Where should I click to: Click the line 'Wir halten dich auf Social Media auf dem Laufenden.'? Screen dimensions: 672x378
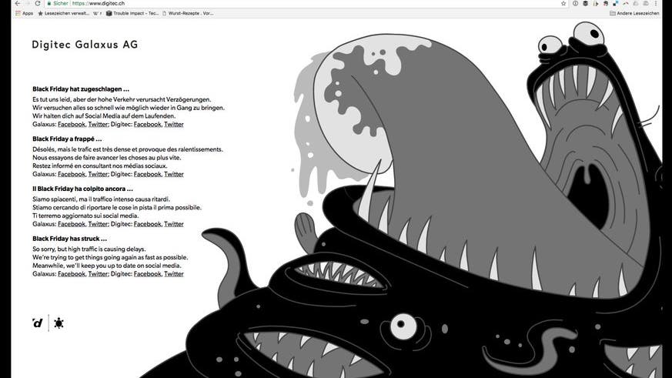tap(104, 116)
